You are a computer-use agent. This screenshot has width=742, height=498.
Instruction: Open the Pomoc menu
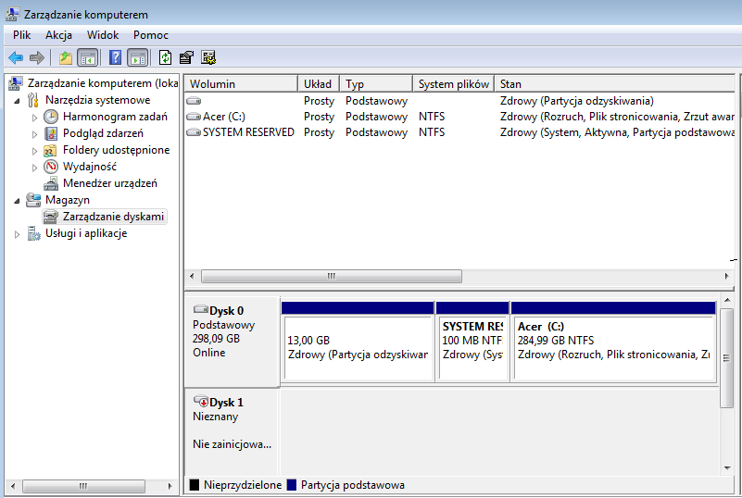tap(150, 35)
